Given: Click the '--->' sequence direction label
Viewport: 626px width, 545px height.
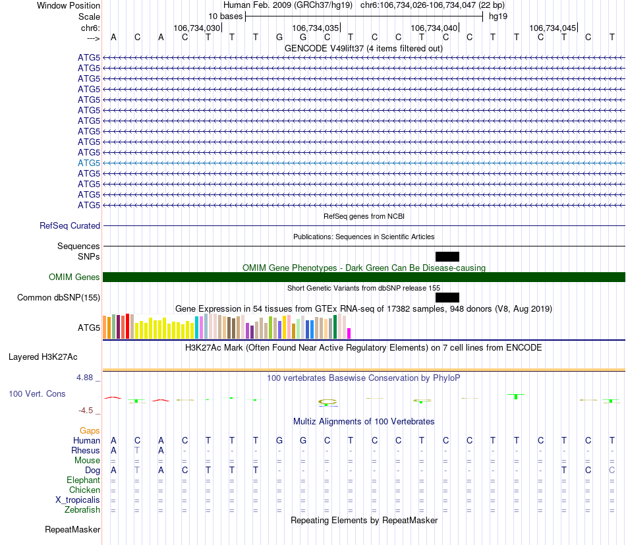Looking at the screenshot, I should click(93, 38).
